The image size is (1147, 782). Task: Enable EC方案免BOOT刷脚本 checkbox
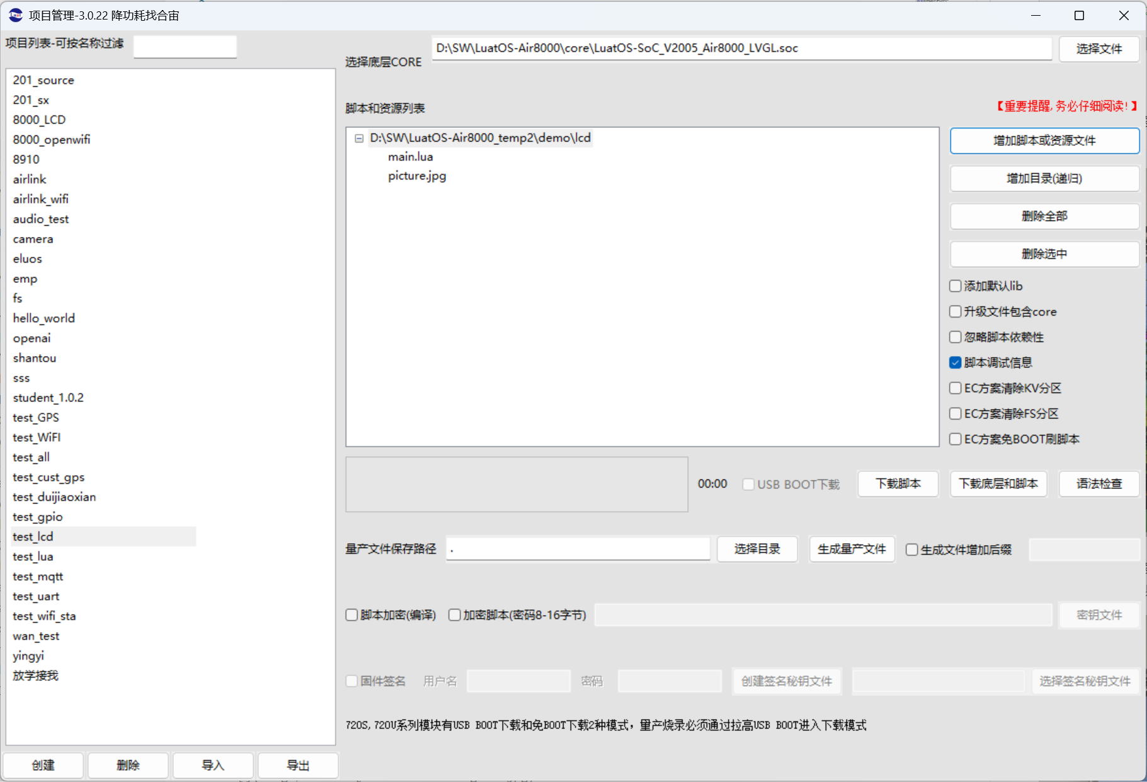click(x=956, y=439)
